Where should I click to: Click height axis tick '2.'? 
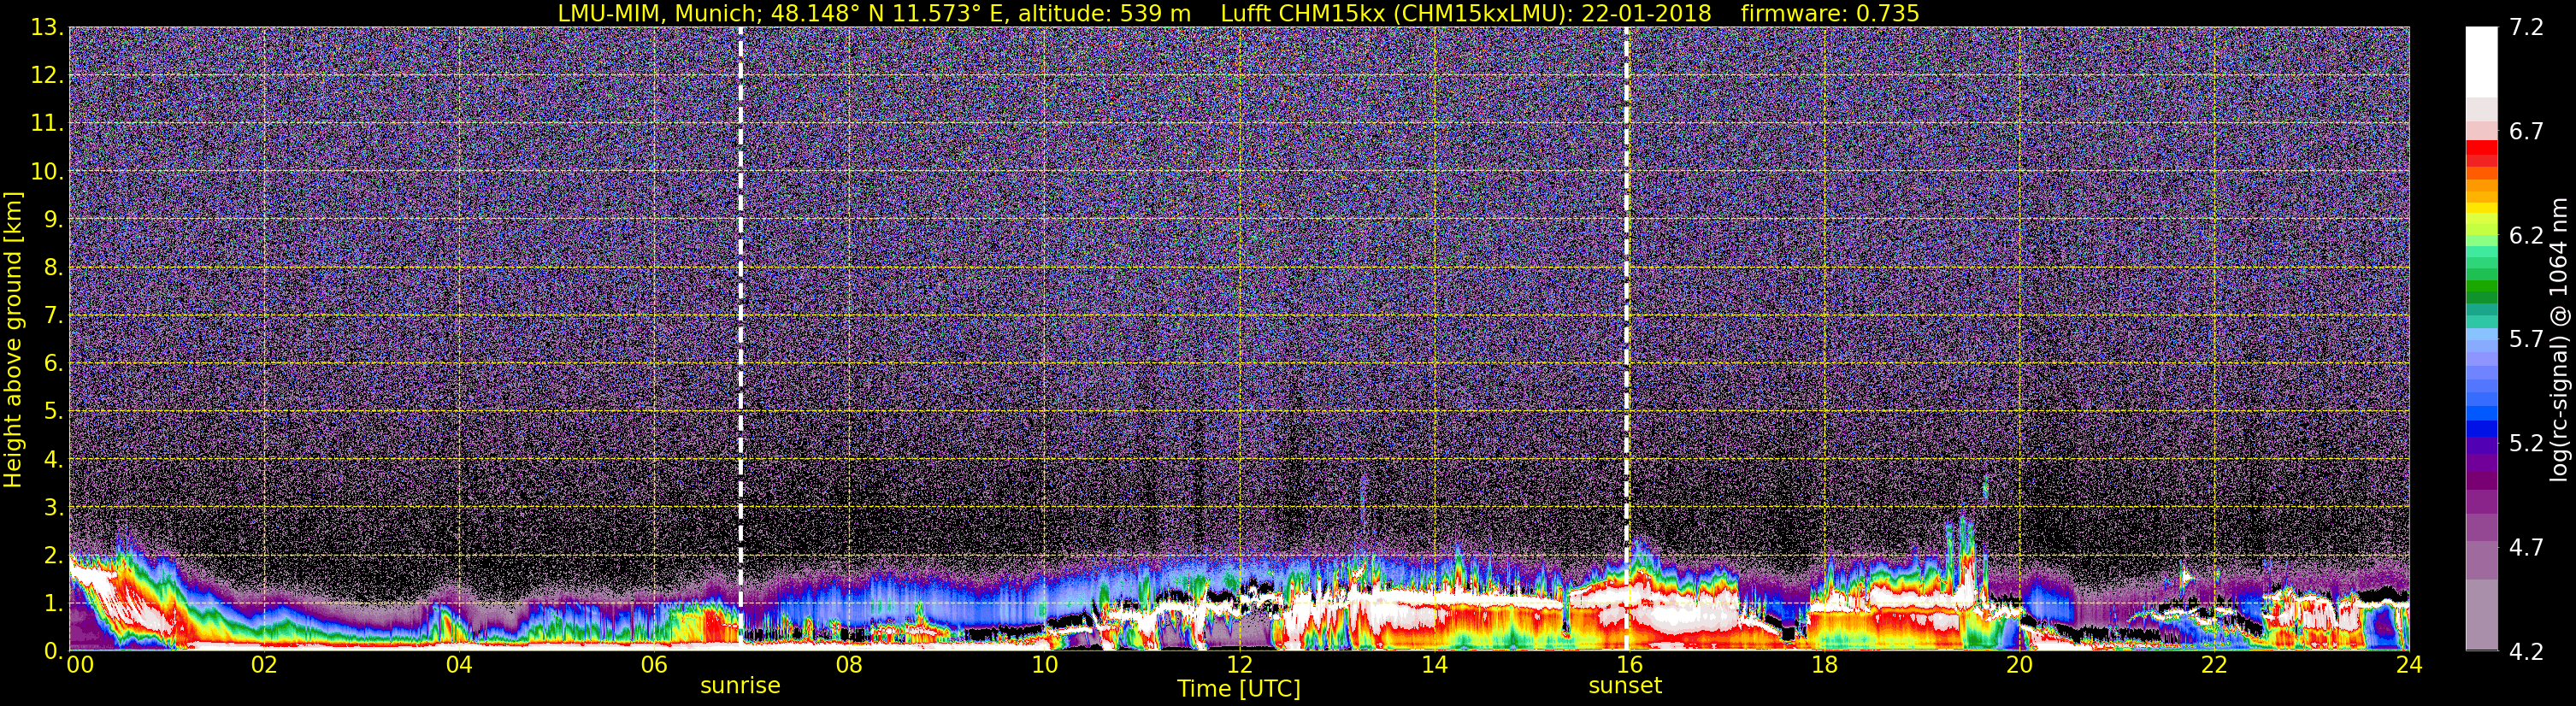pyautogui.click(x=53, y=555)
